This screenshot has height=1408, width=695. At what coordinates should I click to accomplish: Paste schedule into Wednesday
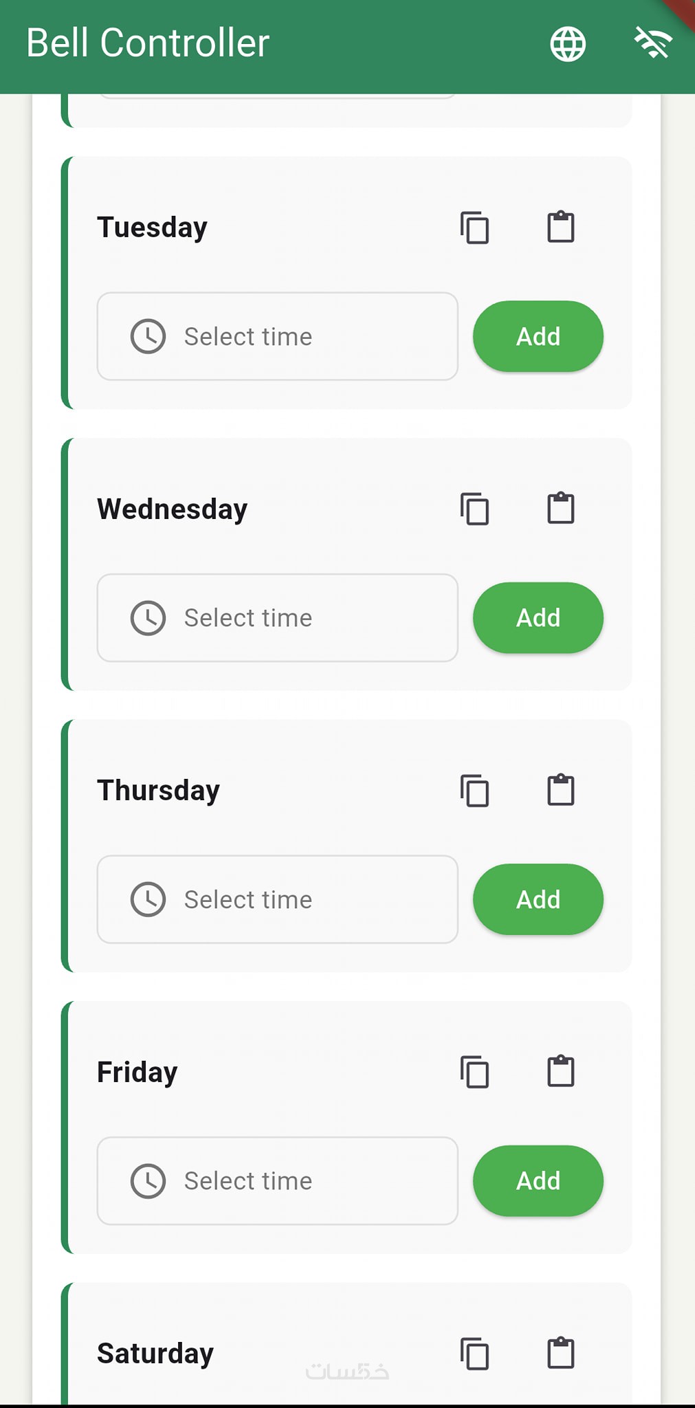point(560,509)
